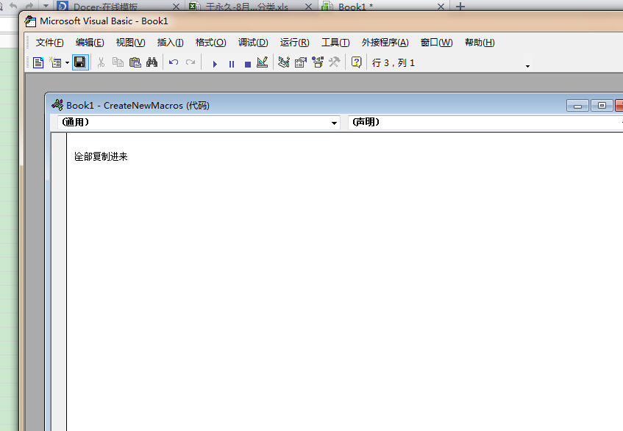This screenshot has height=431, width=623.
Task: Open the Properties Window icon
Action: point(300,63)
